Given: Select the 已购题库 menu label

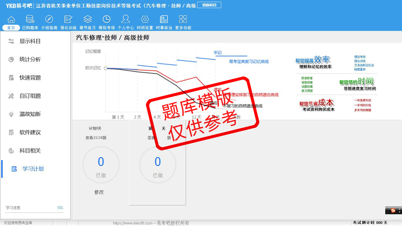Looking at the screenshot, I should pyautogui.click(x=30, y=28).
